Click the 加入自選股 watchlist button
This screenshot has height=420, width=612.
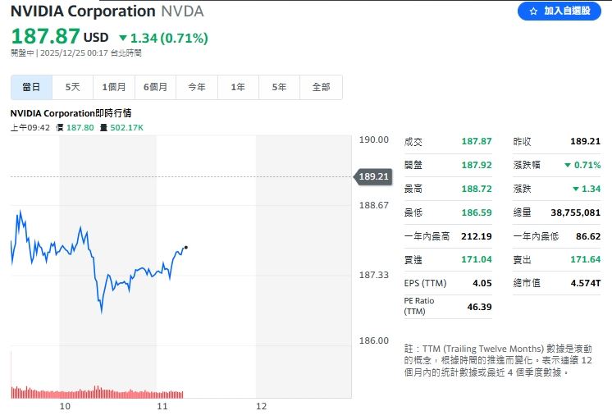[x=559, y=11]
